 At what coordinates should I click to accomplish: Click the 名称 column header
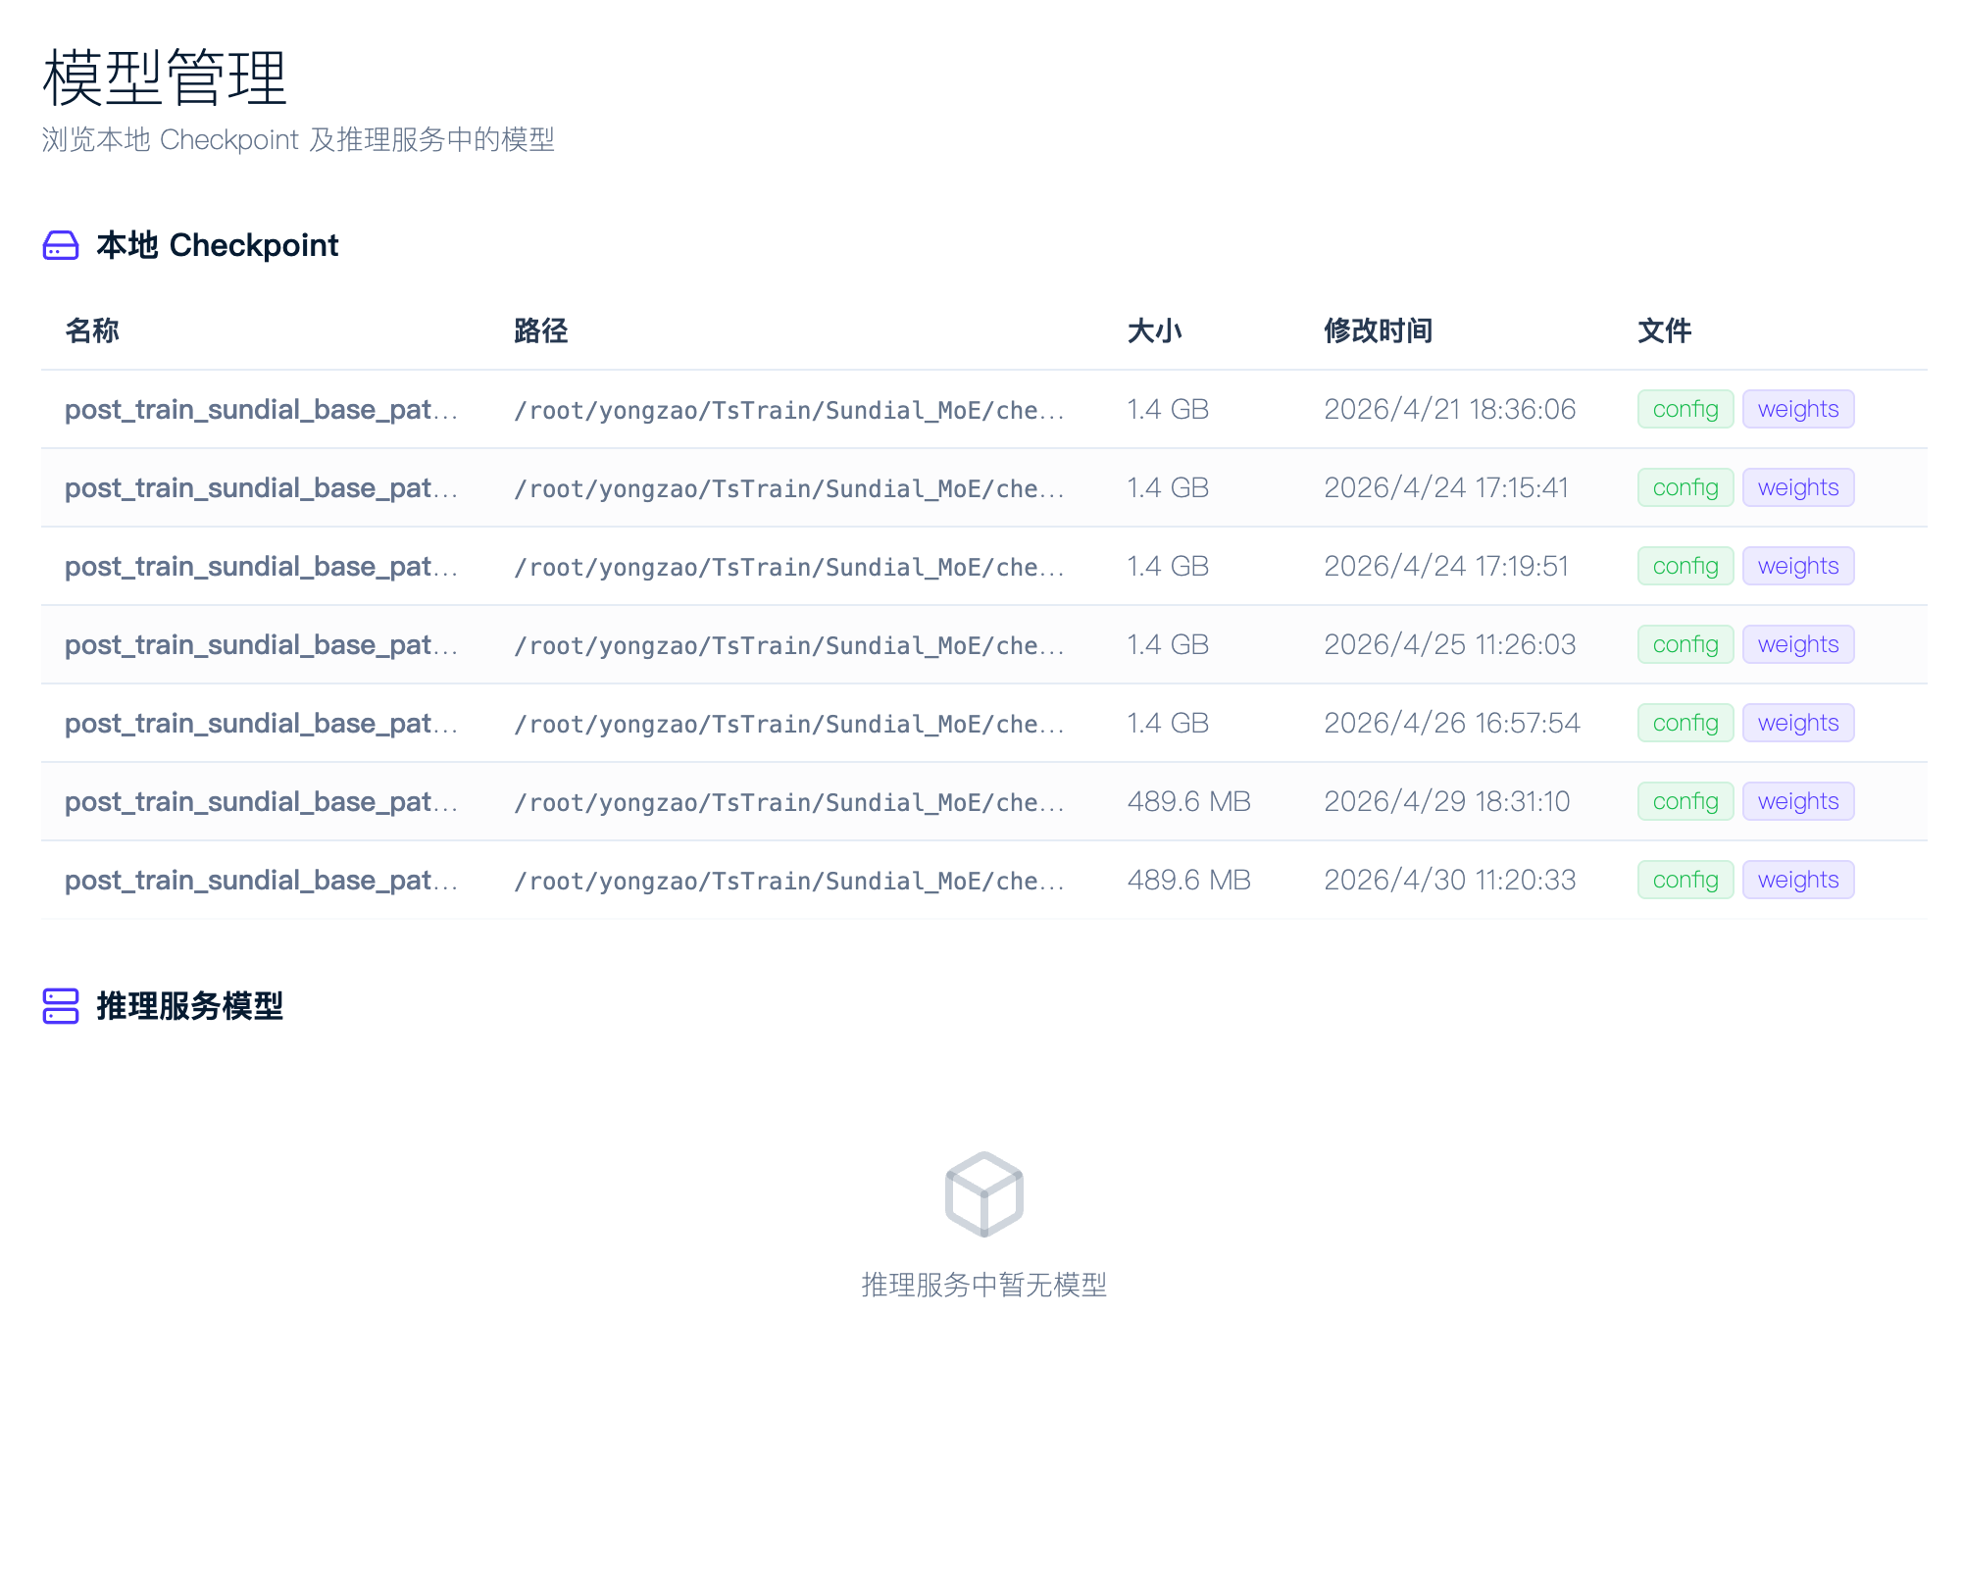[x=92, y=330]
